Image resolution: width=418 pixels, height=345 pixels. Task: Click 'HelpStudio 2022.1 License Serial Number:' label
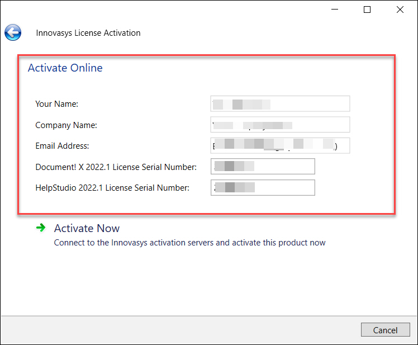tap(112, 188)
